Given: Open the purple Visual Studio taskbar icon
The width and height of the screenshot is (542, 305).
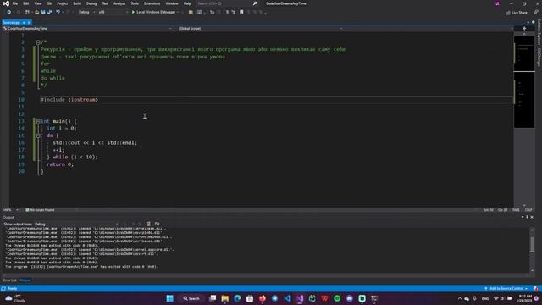Looking at the screenshot, I should tap(300, 298).
